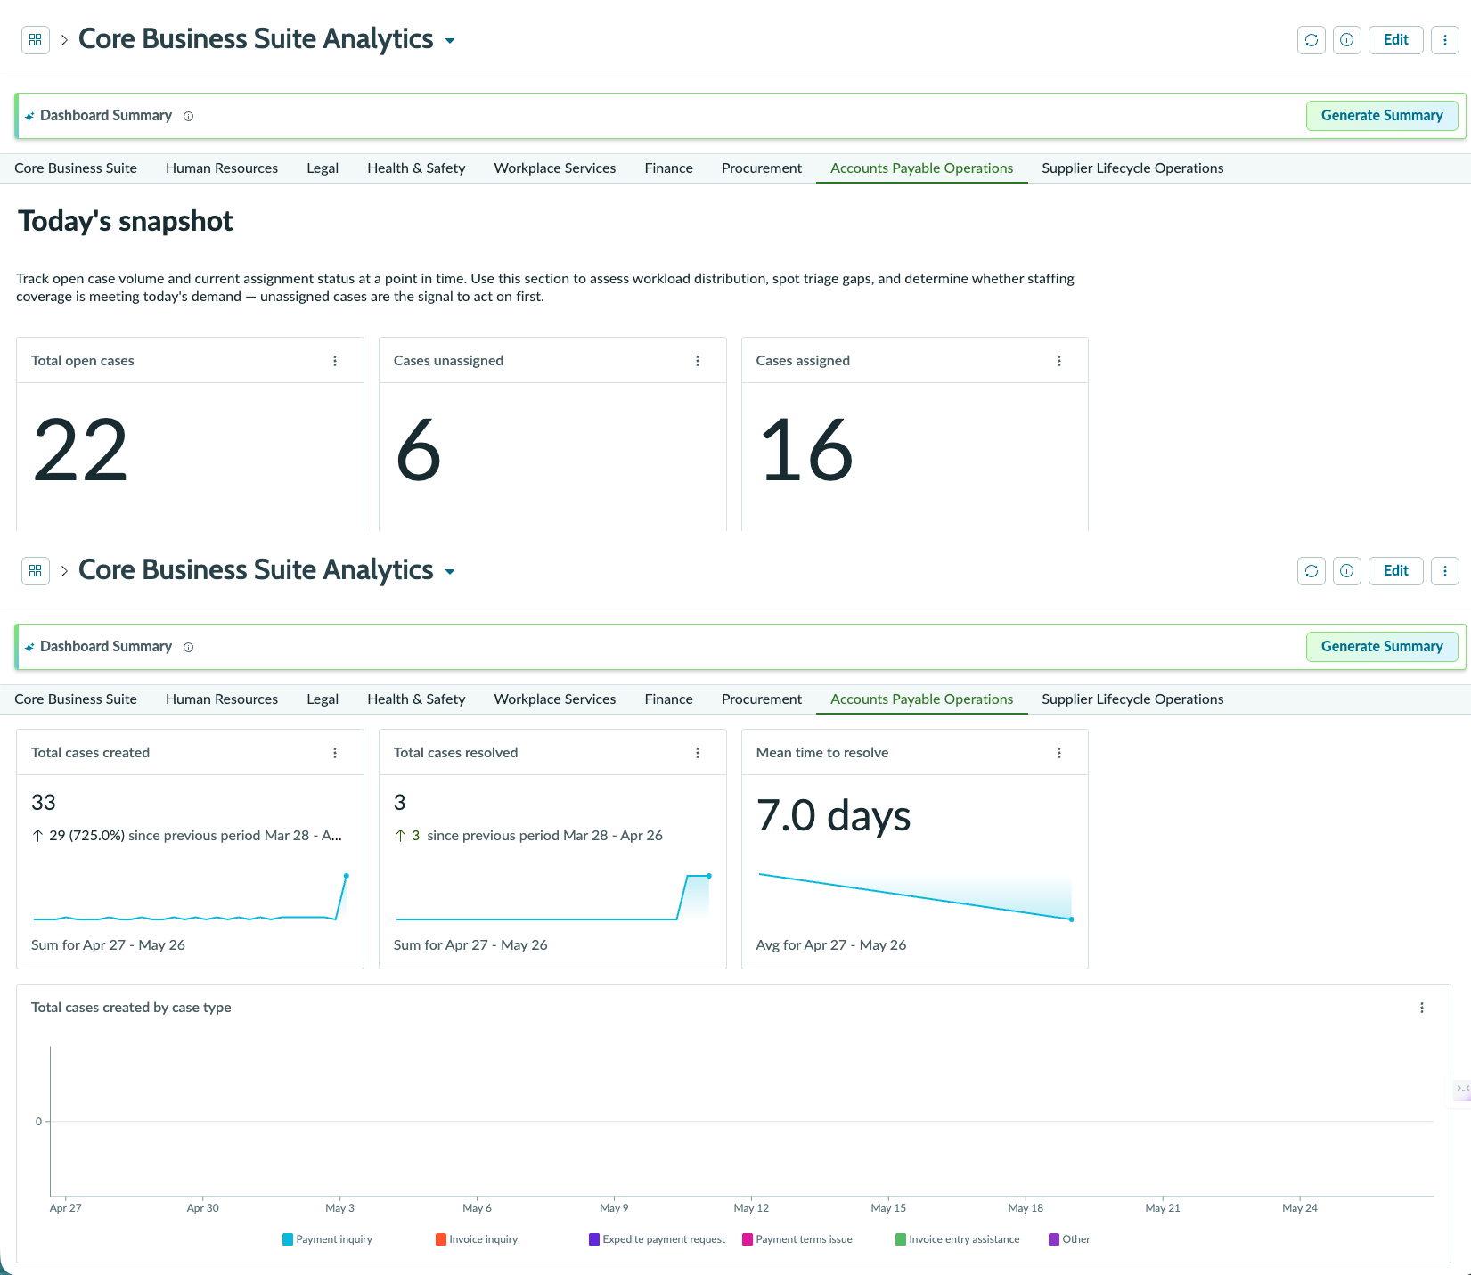Switch to Human Resources tab in the upper tab bar

point(222,168)
